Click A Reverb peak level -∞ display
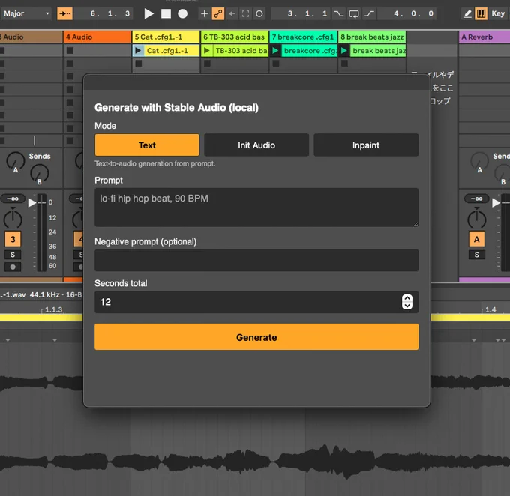The height and width of the screenshot is (496, 510). (477, 199)
